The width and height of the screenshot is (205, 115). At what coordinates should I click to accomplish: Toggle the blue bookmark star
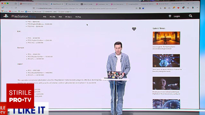pos(143,8)
